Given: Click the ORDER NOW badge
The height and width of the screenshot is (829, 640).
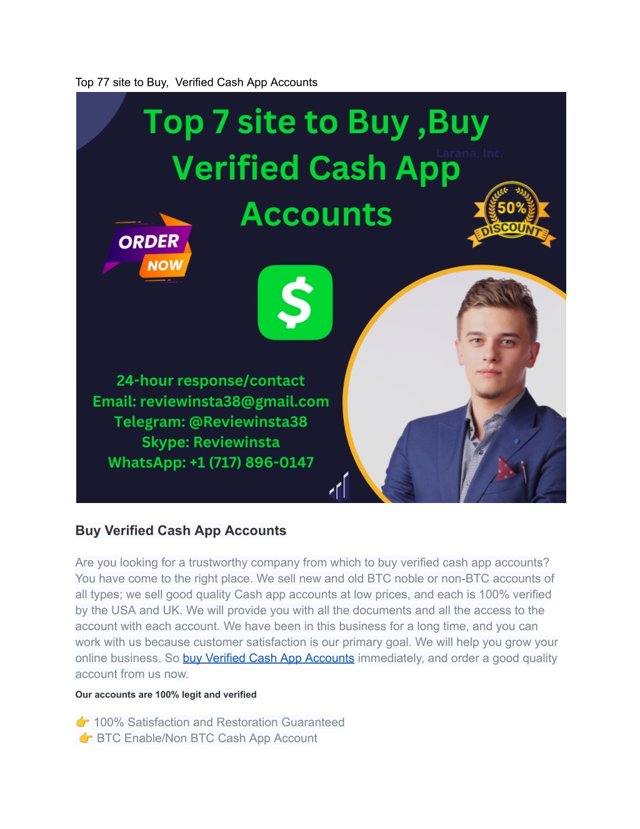Looking at the screenshot, I should [x=147, y=248].
